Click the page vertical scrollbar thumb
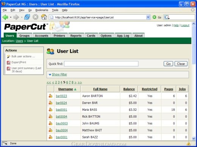This screenshot has height=147, width=197. pos(194,45)
